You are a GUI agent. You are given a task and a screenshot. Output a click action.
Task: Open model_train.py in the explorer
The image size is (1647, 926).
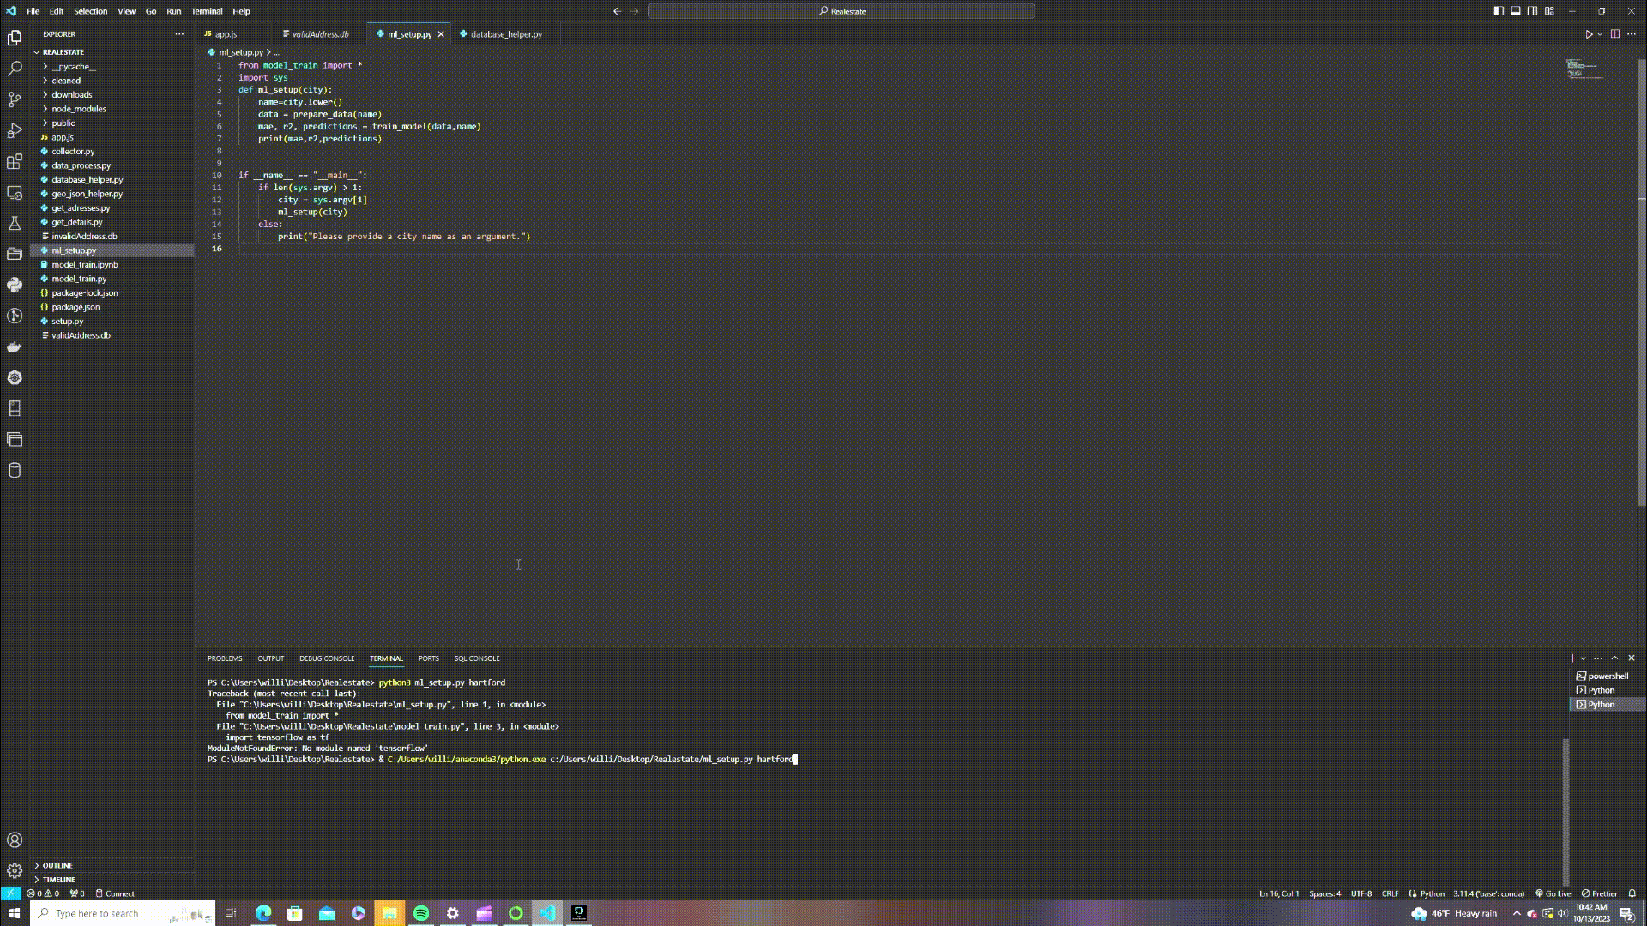click(x=79, y=279)
